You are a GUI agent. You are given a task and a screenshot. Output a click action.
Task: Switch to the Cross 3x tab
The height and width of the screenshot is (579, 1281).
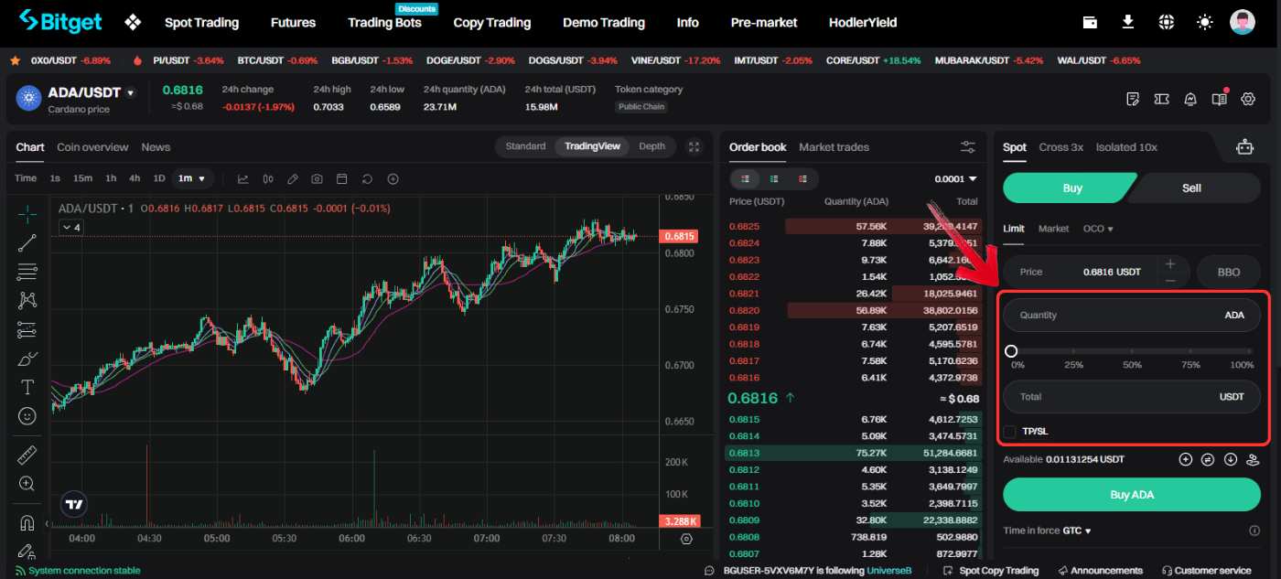point(1060,146)
